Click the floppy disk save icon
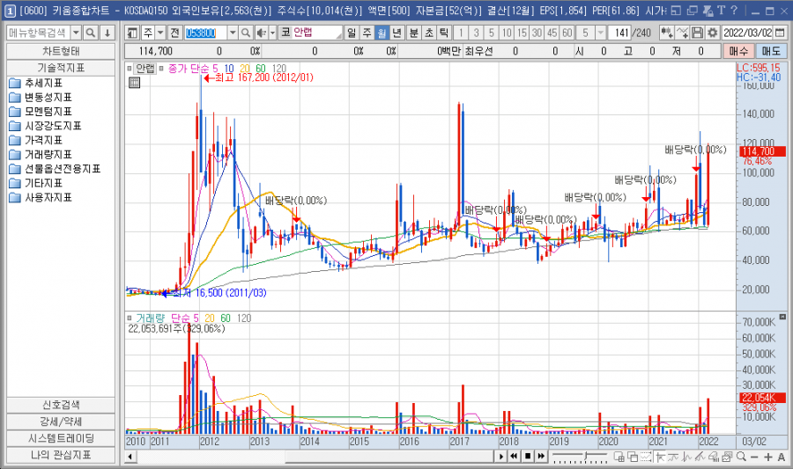793x469 pixels. (x=698, y=33)
